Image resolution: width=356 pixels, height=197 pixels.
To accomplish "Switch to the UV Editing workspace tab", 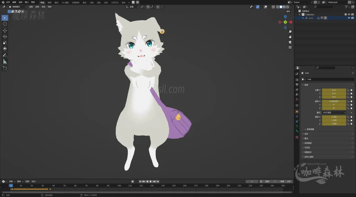I will pos(65,2).
